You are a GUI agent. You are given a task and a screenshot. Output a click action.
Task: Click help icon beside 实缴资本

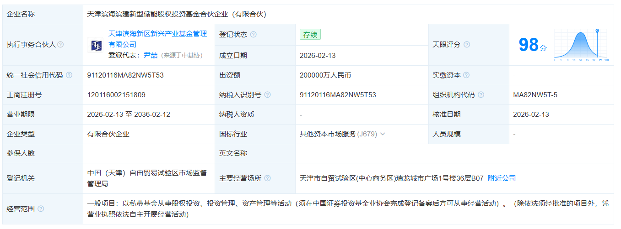(466, 75)
